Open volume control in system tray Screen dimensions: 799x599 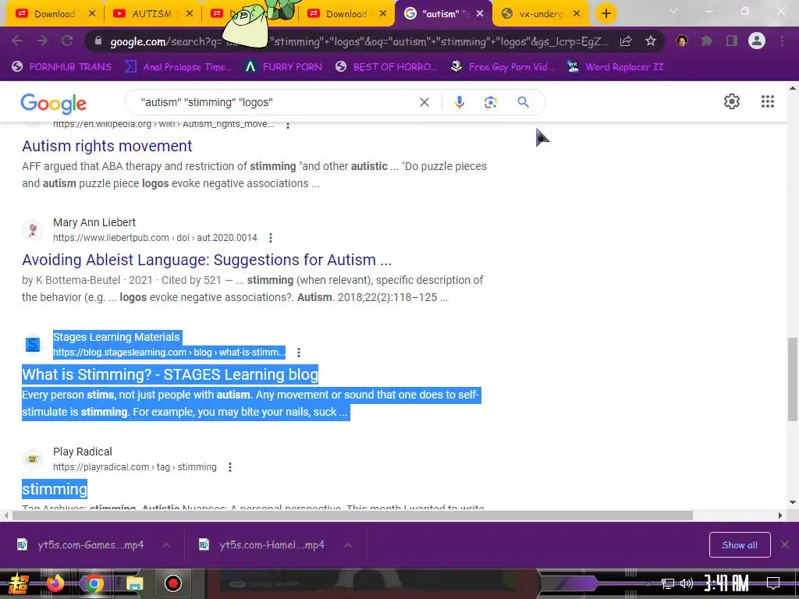pos(687,583)
